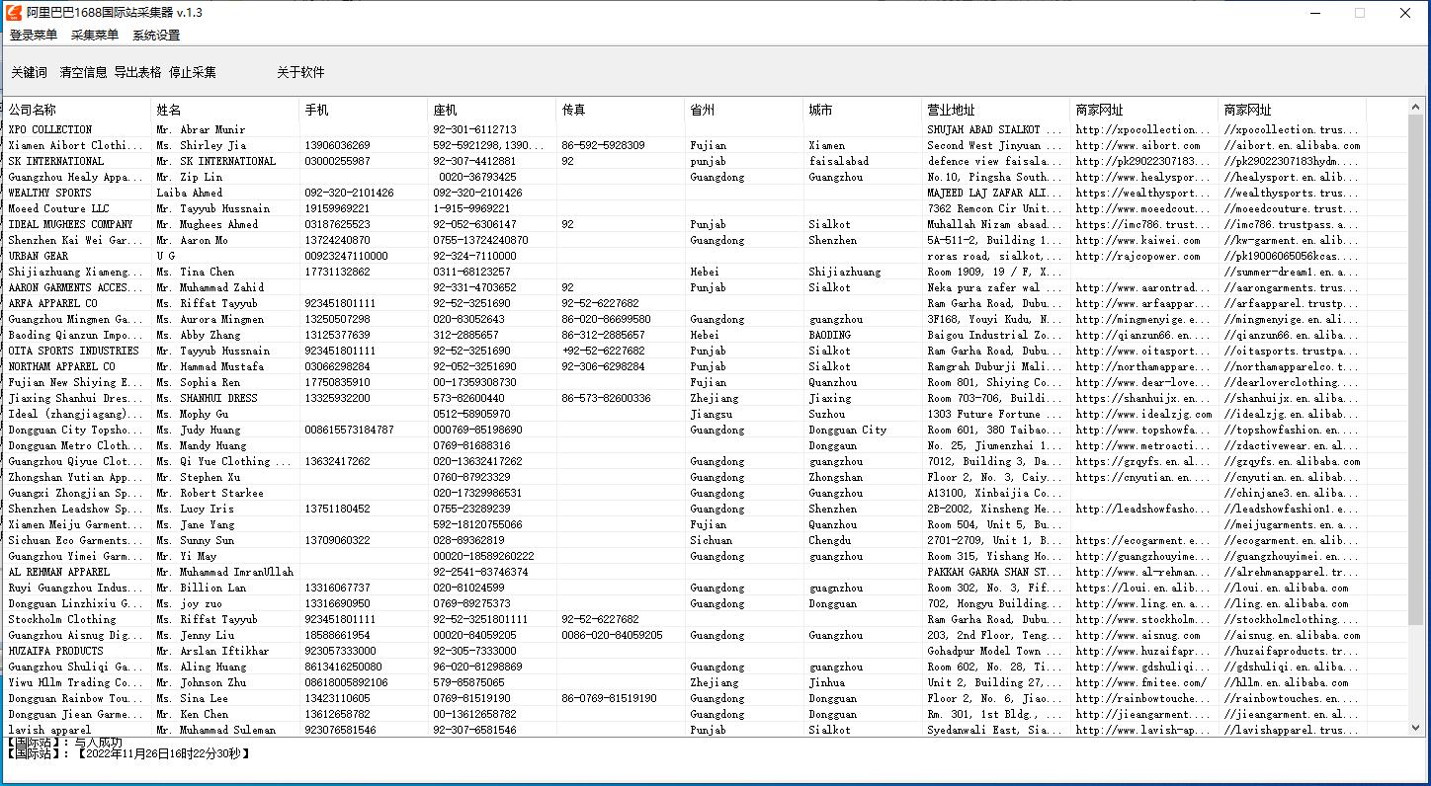Click the name Ms. joy zuo
The height and width of the screenshot is (786, 1431).
tap(189, 603)
